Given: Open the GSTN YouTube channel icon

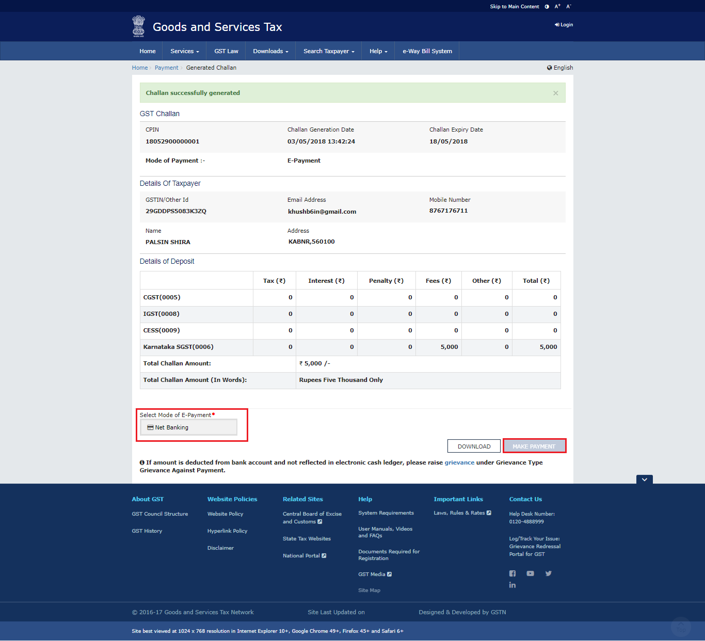Looking at the screenshot, I should point(530,573).
